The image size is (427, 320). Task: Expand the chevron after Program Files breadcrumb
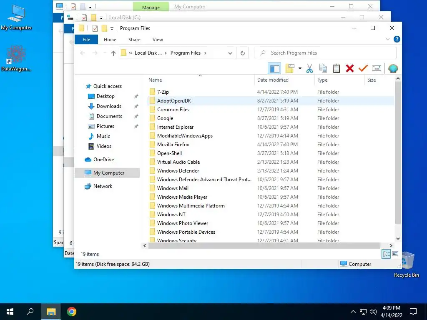(x=205, y=53)
